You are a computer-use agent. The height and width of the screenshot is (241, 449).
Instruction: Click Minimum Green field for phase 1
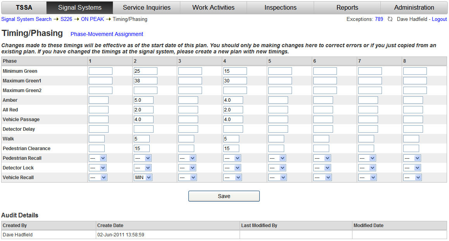point(100,71)
